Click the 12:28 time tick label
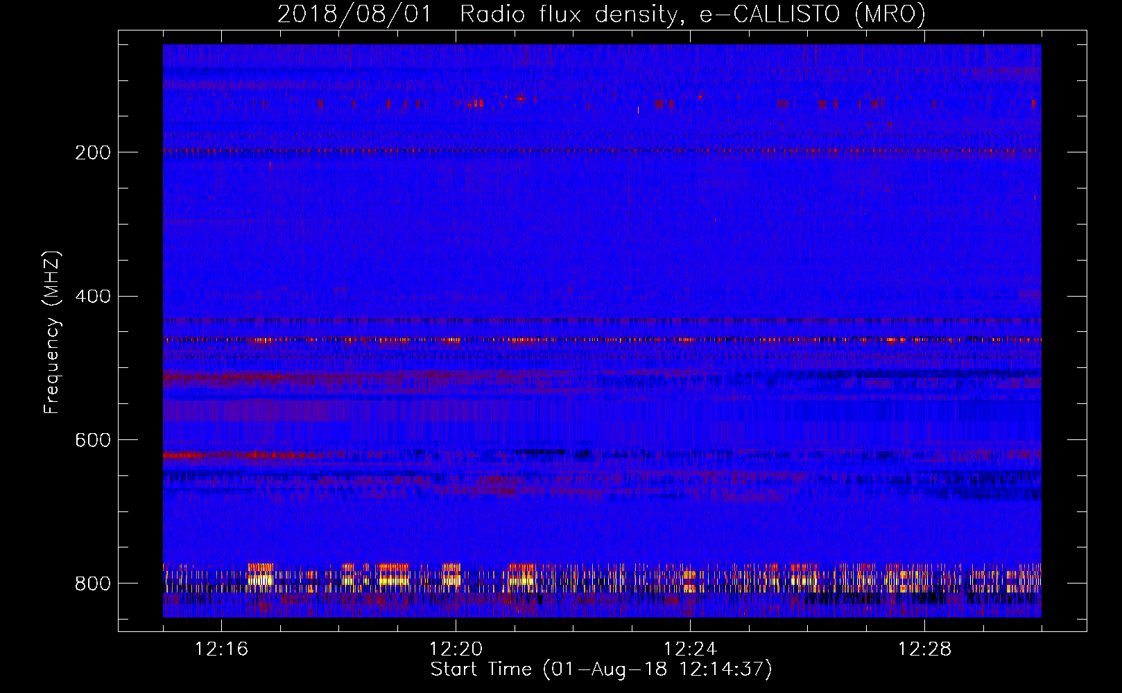The image size is (1122, 693). click(924, 649)
